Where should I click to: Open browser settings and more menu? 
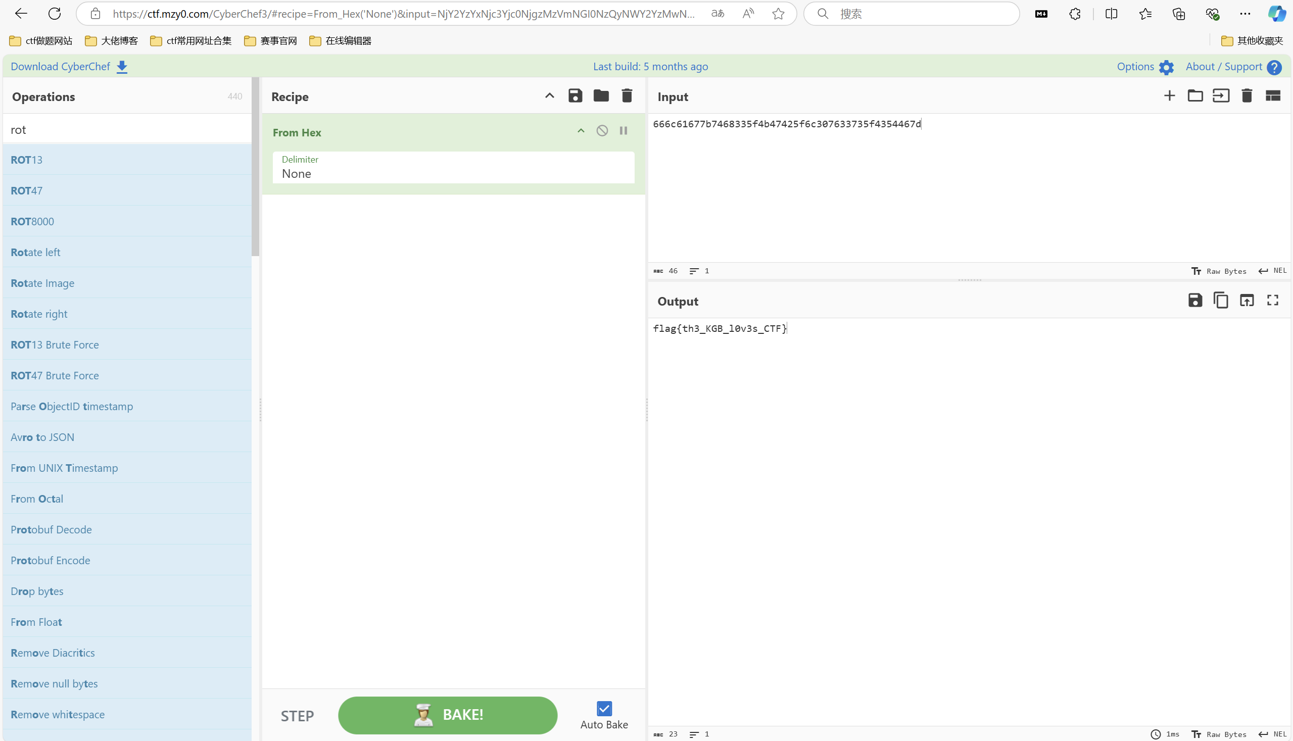[1245, 14]
